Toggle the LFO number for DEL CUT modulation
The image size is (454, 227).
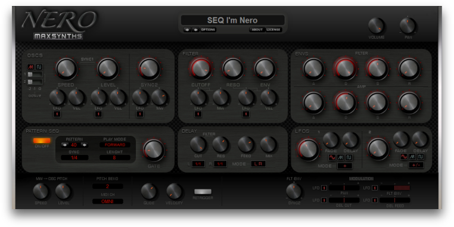(324, 200)
